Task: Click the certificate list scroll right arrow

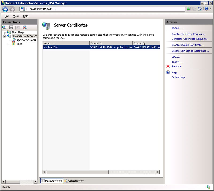Action: pos(158,172)
